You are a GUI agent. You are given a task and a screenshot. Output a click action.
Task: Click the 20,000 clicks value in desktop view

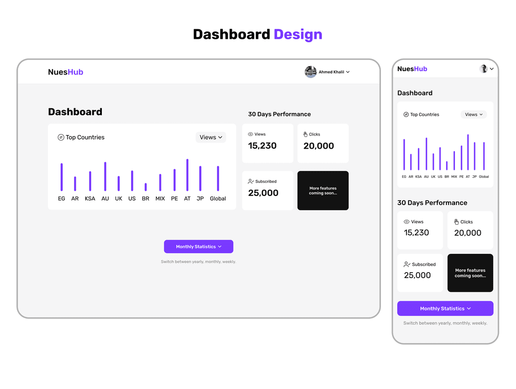tap(318, 146)
